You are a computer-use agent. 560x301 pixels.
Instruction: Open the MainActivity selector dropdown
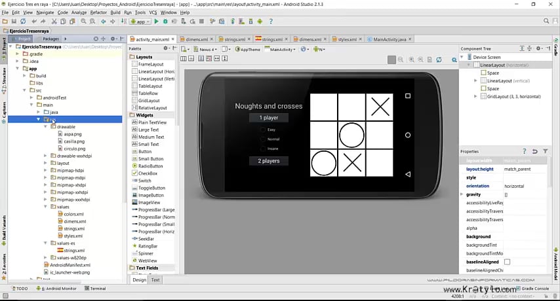point(281,50)
